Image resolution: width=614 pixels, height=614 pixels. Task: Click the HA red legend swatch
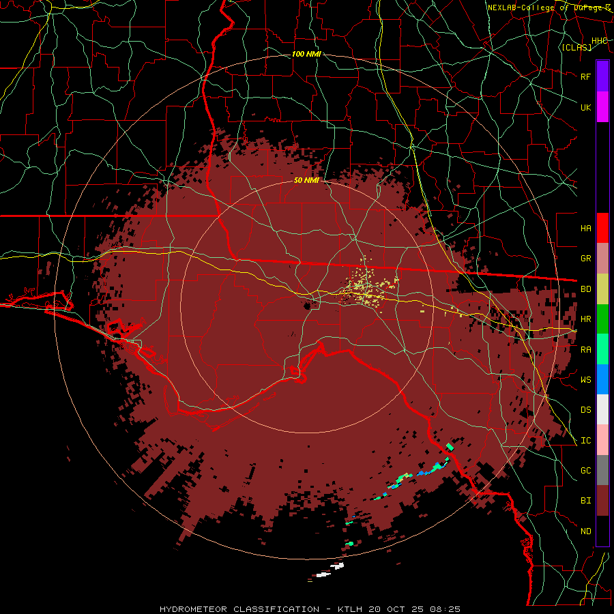(602, 228)
